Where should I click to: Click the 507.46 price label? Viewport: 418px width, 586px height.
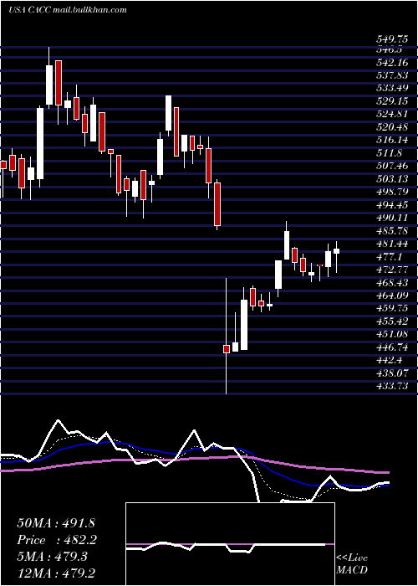click(391, 166)
